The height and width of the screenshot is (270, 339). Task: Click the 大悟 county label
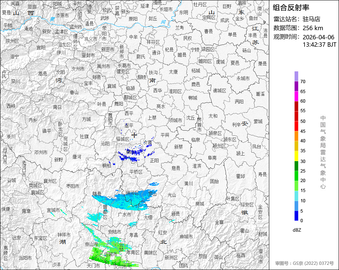click(x=148, y=217)
